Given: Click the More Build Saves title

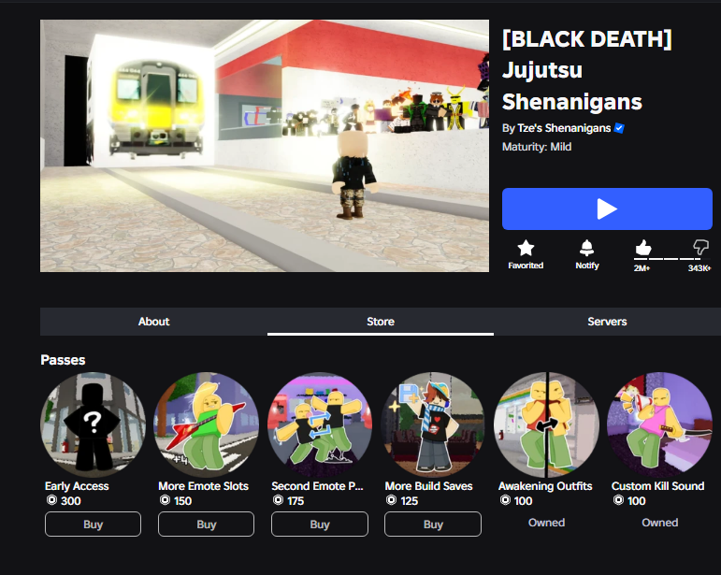Looking at the screenshot, I should click(x=428, y=486).
